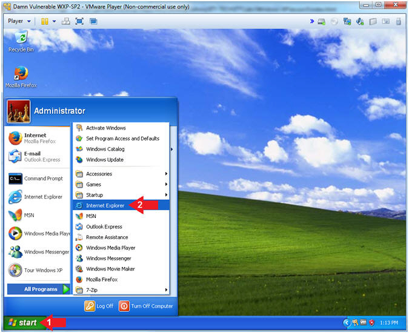
Task: Select Windows Update entry
Action: pos(121,159)
